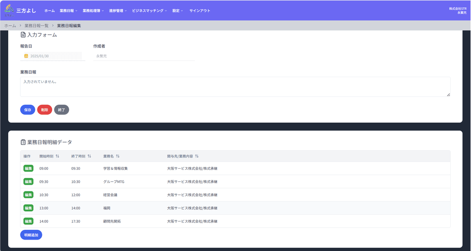Navigate to 業務日報一覧 breadcrumb link
This screenshot has height=251, width=471.
(x=37, y=25)
